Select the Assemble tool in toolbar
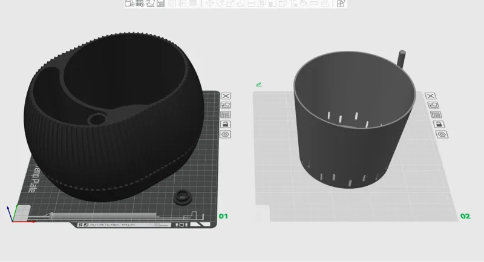Screen dimensions: 484x262 (325, 4)
